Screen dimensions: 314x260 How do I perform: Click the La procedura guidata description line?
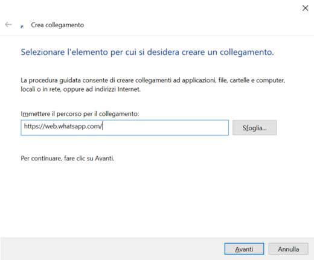pyautogui.click(x=153, y=80)
